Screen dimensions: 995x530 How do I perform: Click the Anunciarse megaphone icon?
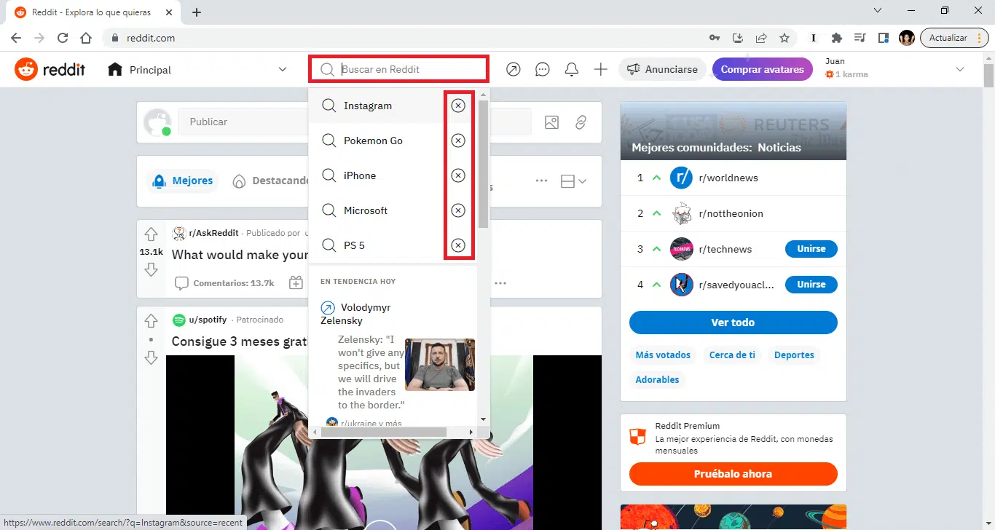(635, 68)
